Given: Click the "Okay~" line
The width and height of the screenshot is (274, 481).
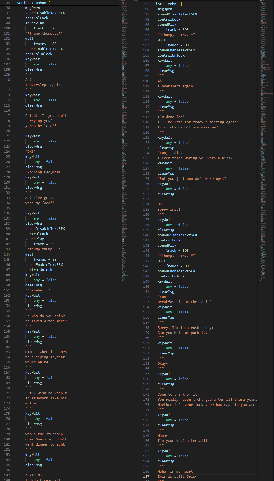Looking at the screenshot, I should pyautogui.click(x=163, y=364).
